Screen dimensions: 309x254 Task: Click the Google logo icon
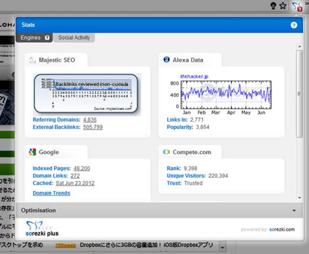point(32,152)
